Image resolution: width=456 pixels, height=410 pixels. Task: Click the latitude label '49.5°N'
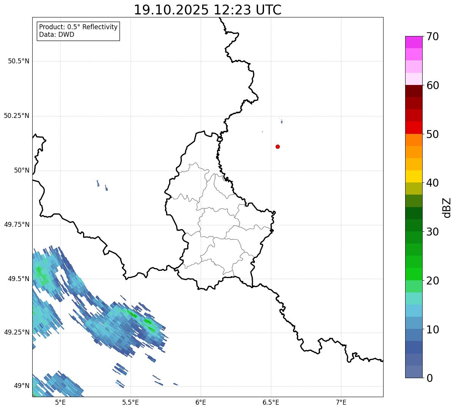19,279
